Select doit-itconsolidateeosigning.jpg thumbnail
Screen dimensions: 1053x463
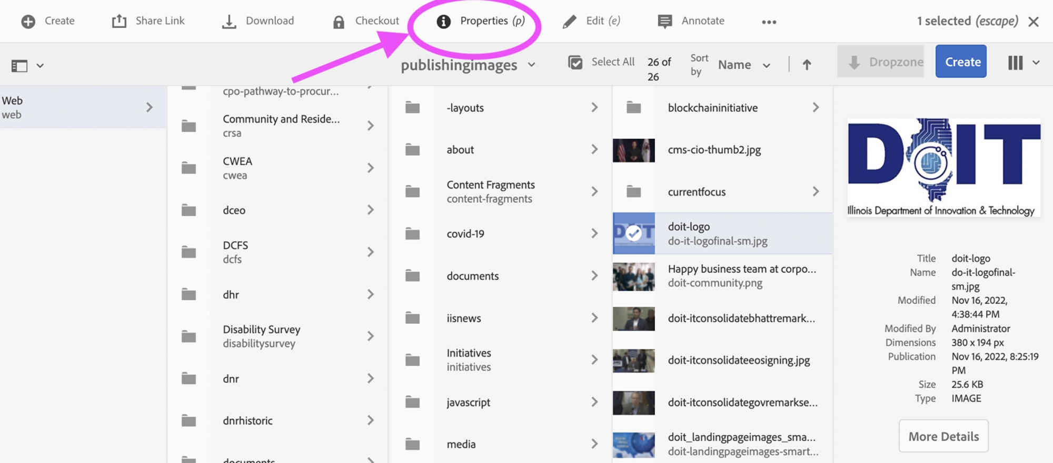634,361
